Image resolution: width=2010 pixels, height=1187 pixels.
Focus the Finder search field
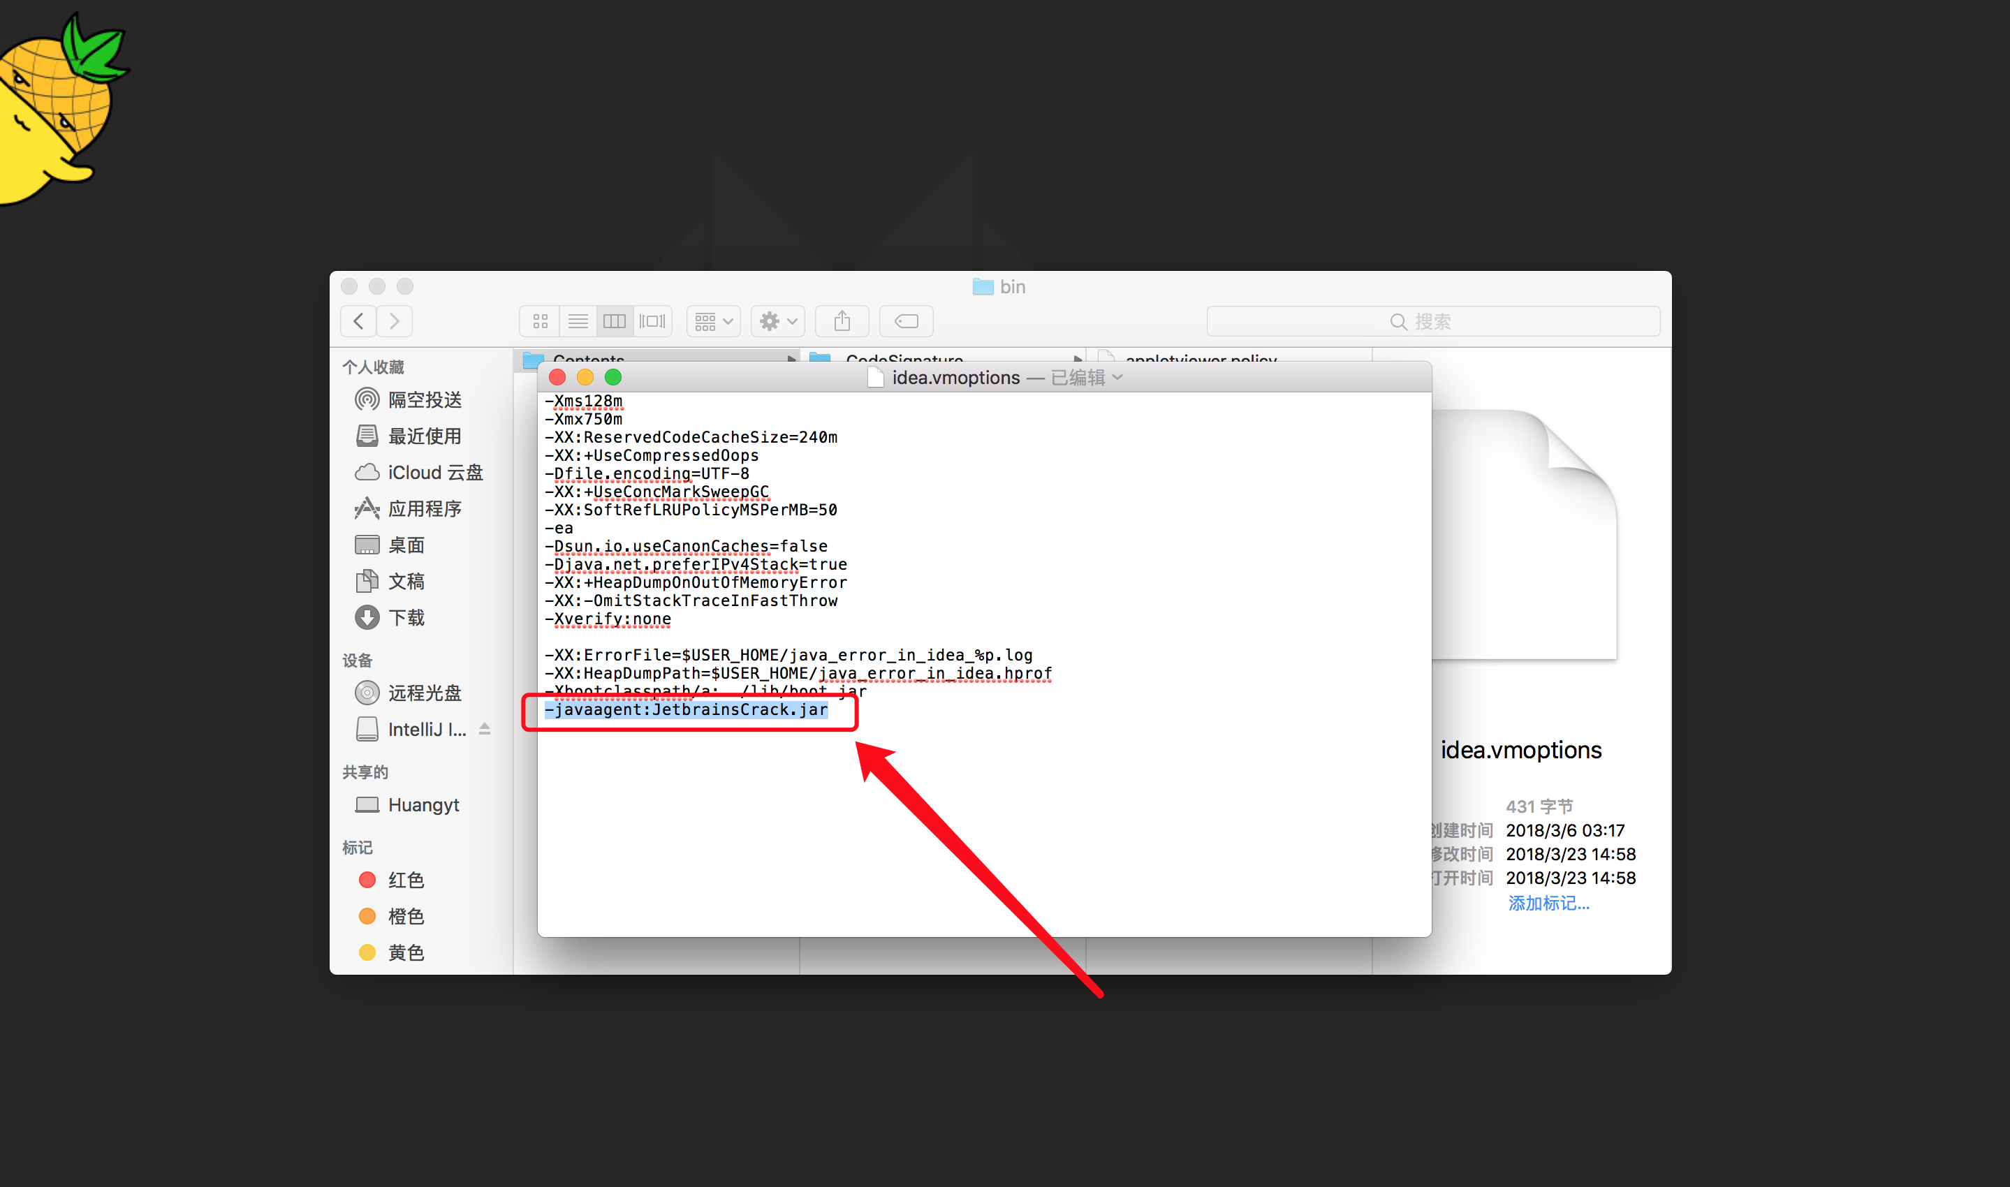point(1432,322)
